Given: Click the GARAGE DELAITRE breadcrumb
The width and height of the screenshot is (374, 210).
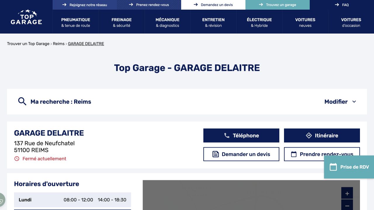Looking at the screenshot, I should click(86, 44).
